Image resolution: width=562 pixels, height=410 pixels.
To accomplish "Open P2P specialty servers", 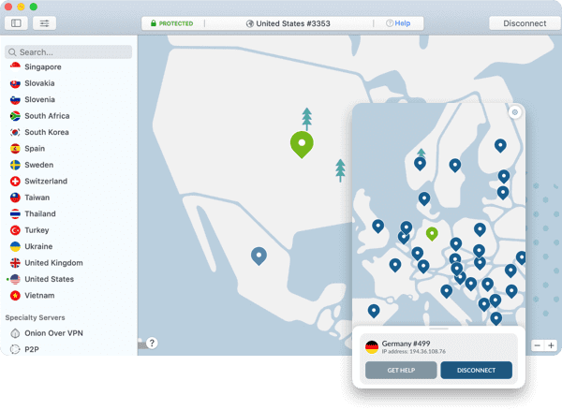I will click(32, 349).
